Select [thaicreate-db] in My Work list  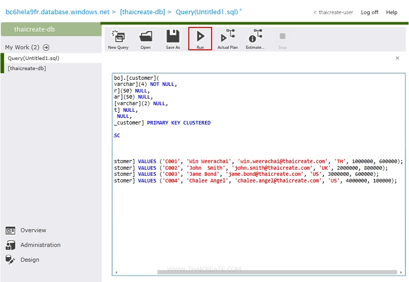point(27,68)
